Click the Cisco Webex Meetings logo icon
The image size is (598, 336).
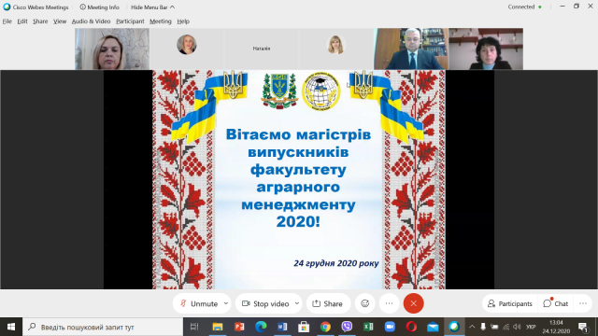click(7, 7)
